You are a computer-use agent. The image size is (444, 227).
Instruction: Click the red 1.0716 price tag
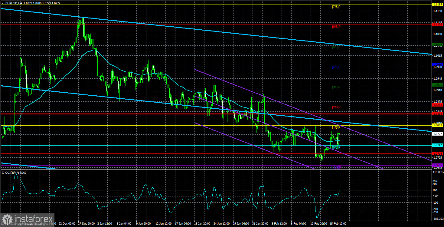click(438, 154)
